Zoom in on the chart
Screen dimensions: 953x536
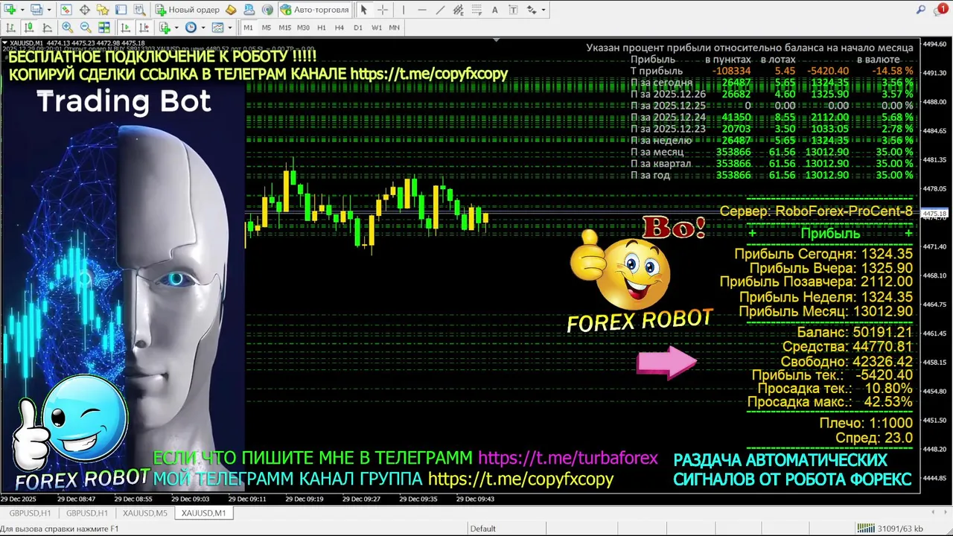pos(67,28)
